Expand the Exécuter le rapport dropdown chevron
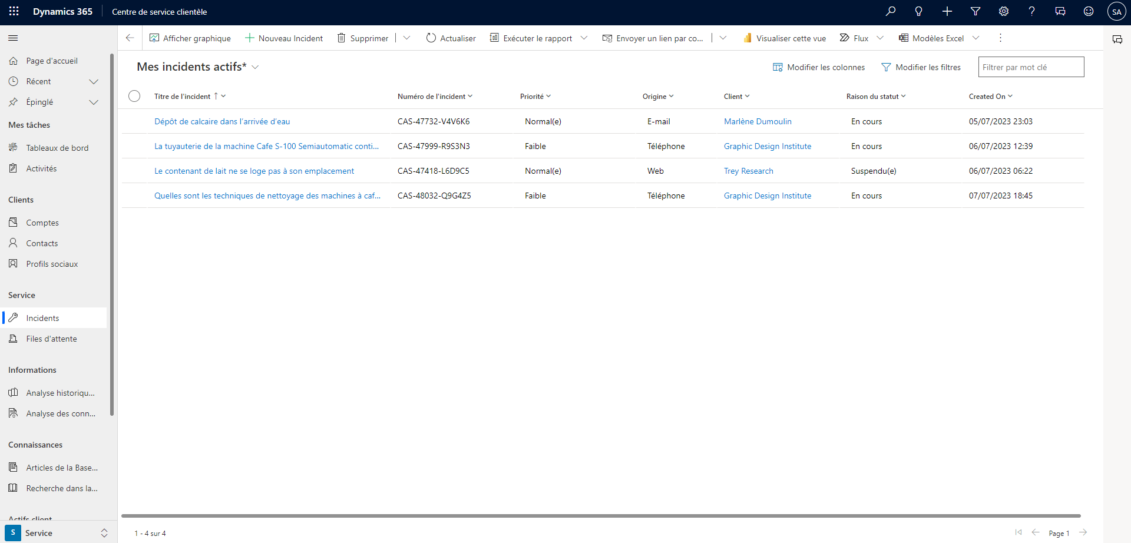This screenshot has height=543, width=1131. point(584,38)
